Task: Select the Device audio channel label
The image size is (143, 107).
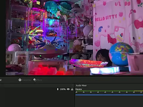Action: (x=79, y=89)
